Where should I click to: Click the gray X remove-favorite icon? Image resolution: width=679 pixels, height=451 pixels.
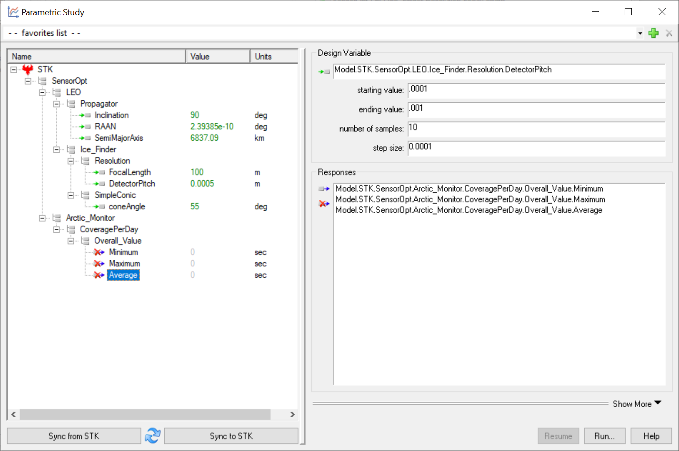pos(669,33)
